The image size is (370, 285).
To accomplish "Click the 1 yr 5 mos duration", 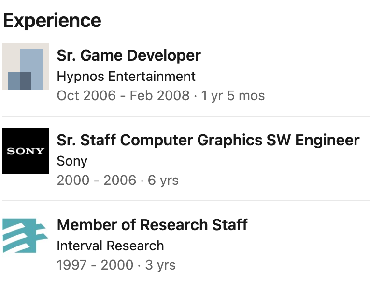I will point(233,95).
